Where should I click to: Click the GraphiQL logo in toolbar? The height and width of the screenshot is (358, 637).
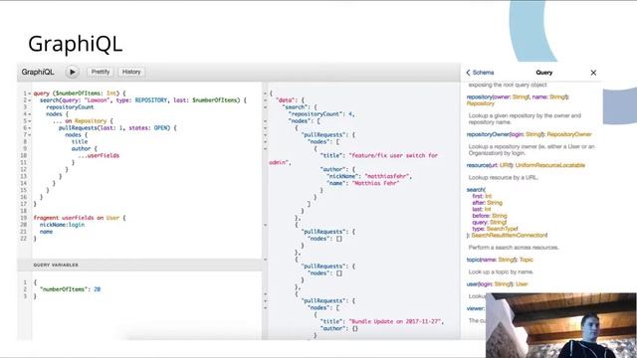click(x=38, y=72)
